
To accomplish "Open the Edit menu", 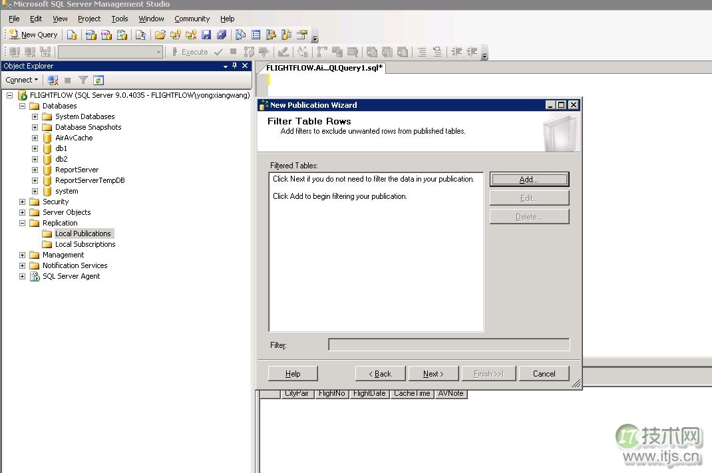I will (36, 19).
